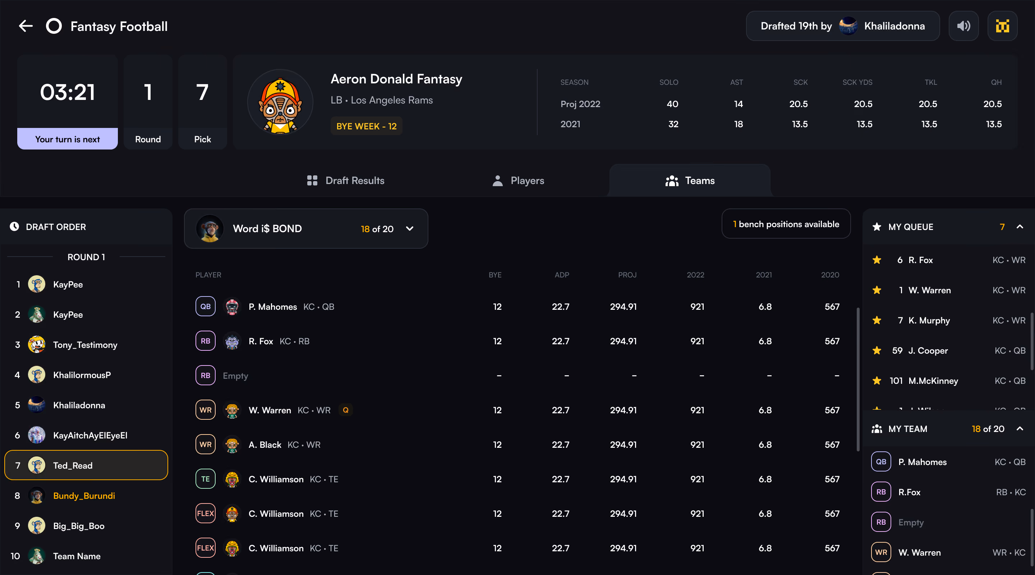
Task: Click the My Queue star header icon
Action: click(877, 227)
